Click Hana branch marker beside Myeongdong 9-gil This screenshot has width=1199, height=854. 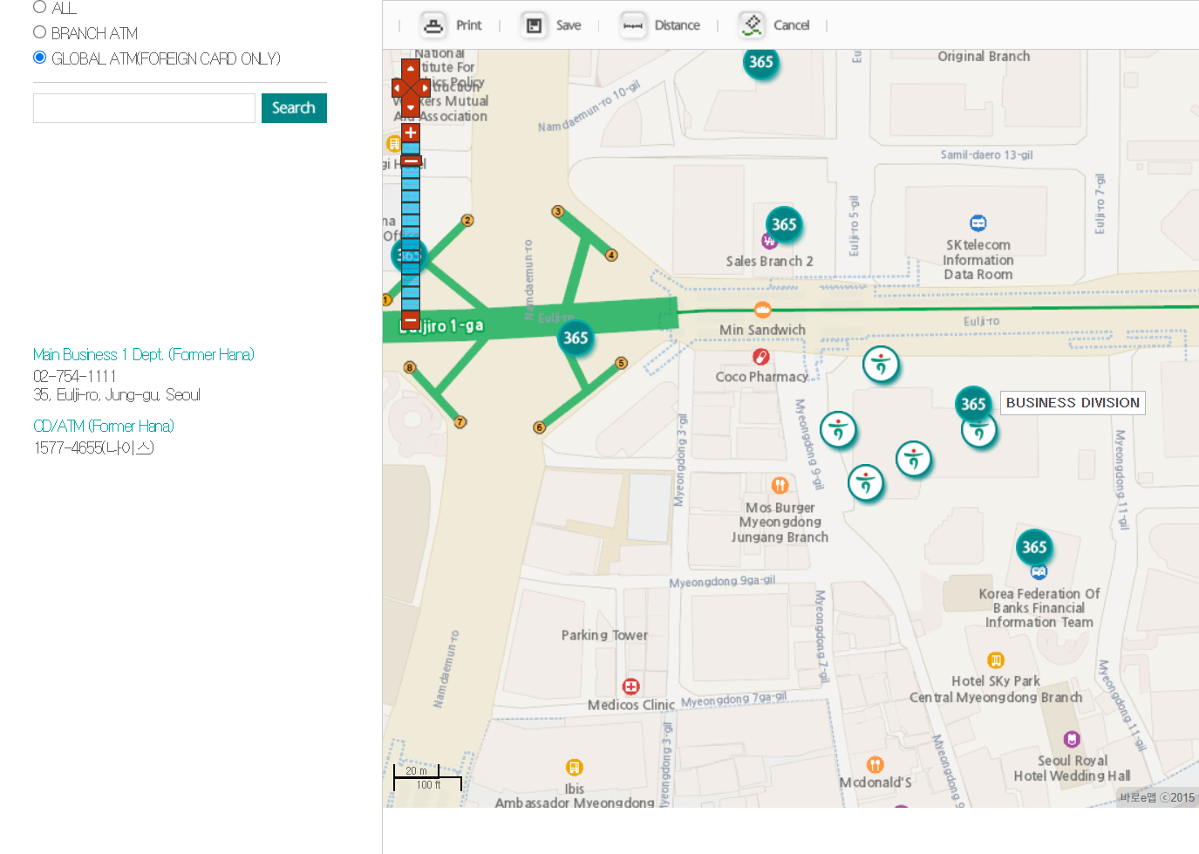coord(838,429)
